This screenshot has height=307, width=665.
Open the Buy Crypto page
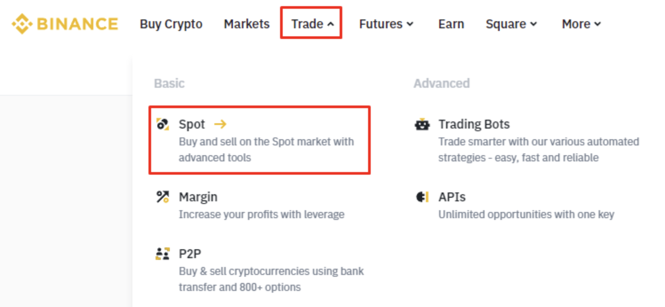171,24
